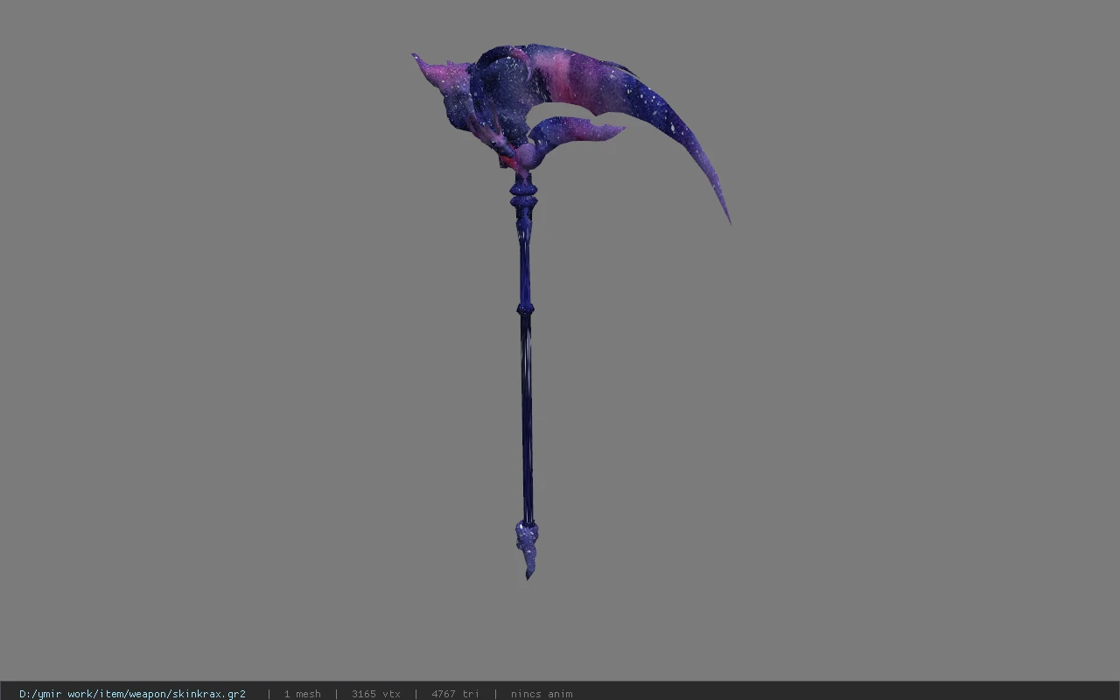The width and height of the screenshot is (1120, 700).
Task: Click the '4767 tri' triangle count
Action: (455, 694)
